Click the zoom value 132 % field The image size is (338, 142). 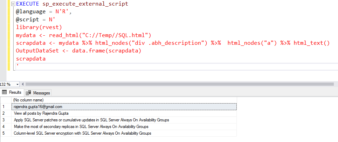(8, 84)
